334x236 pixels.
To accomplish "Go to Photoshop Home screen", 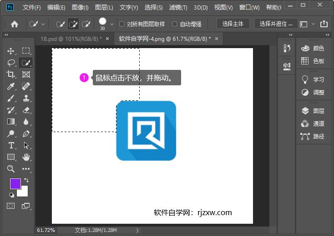I will pos(15,24).
